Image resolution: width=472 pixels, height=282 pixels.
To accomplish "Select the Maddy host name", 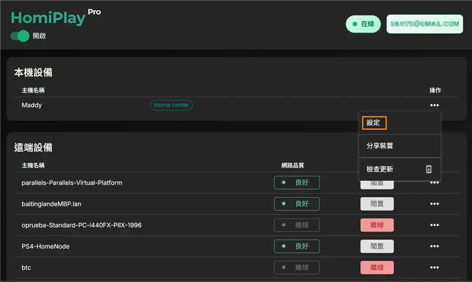I will coord(32,106).
